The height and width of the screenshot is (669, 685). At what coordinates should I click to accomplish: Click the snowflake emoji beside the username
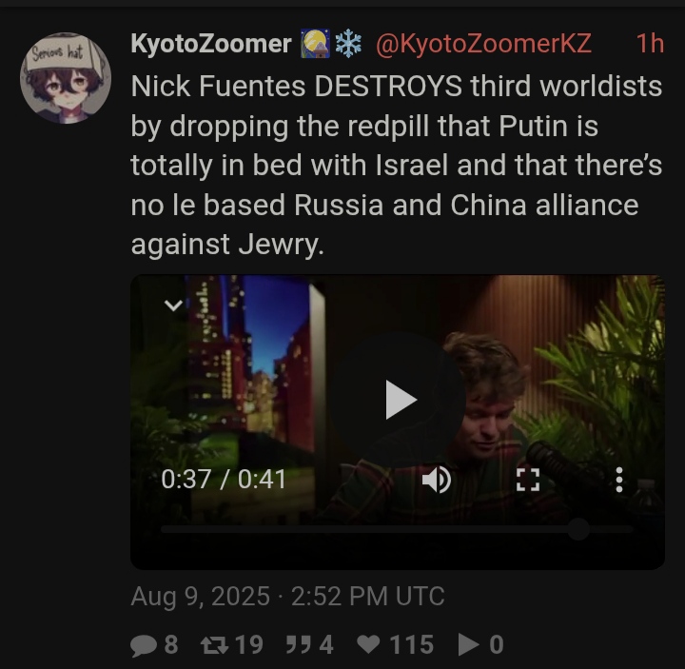[x=348, y=44]
